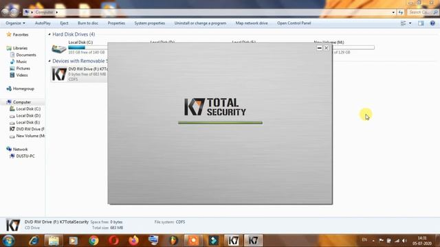Screen dimensions: 440x247
Task: Open Music library in sidebar
Action: [21, 62]
